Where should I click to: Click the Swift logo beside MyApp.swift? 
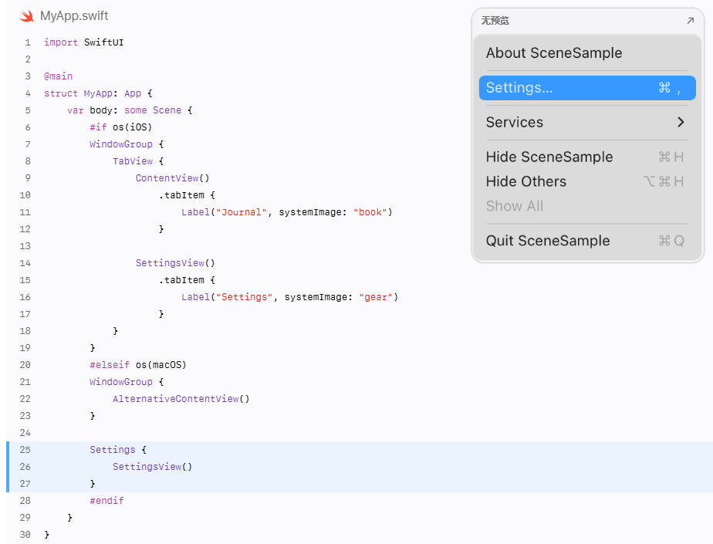(27, 16)
